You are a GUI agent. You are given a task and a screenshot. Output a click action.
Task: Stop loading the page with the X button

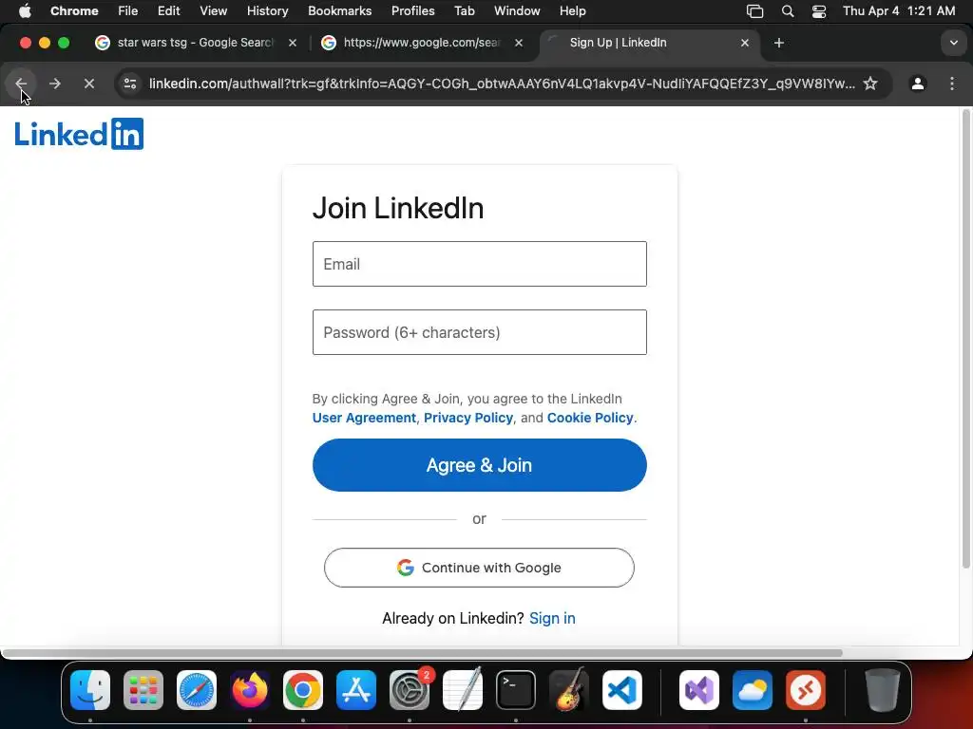(x=88, y=84)
